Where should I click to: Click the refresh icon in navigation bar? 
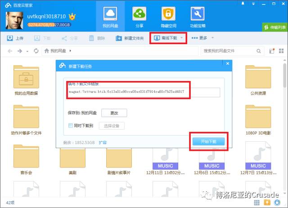36,51
